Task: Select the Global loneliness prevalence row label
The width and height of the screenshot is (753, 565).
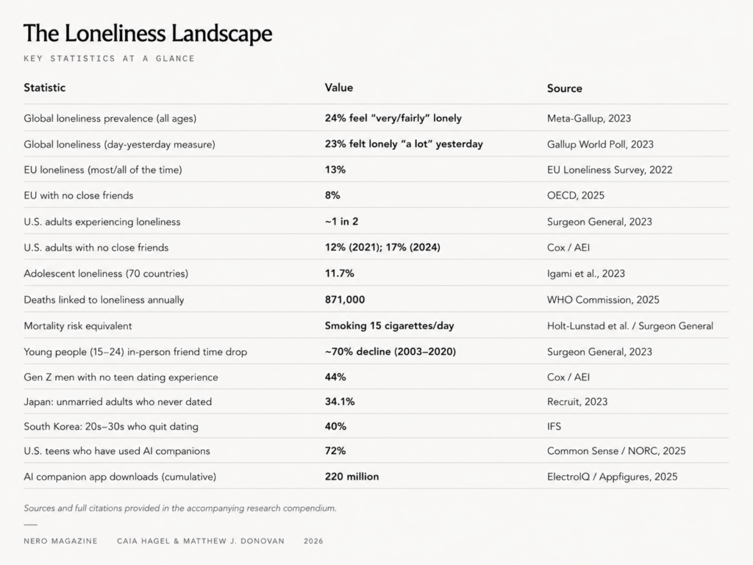Action: point(110,118)
